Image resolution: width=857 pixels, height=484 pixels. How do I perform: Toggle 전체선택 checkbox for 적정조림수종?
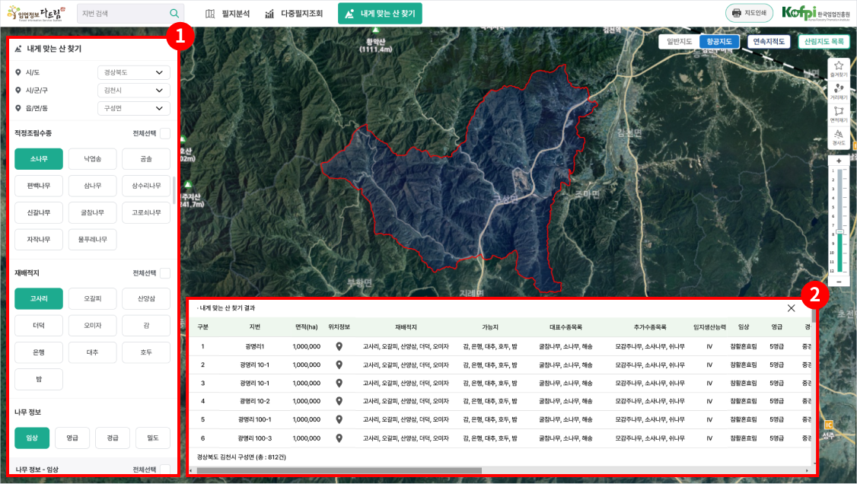click(x=165, y=133)
